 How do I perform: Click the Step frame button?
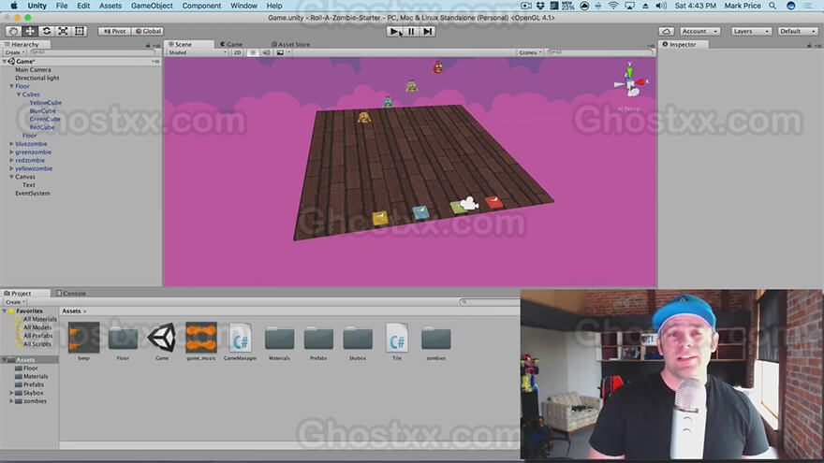(x=428, y=32)
